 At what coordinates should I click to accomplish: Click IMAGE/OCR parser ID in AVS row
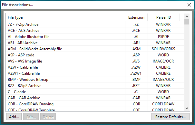tap(163, 61)
